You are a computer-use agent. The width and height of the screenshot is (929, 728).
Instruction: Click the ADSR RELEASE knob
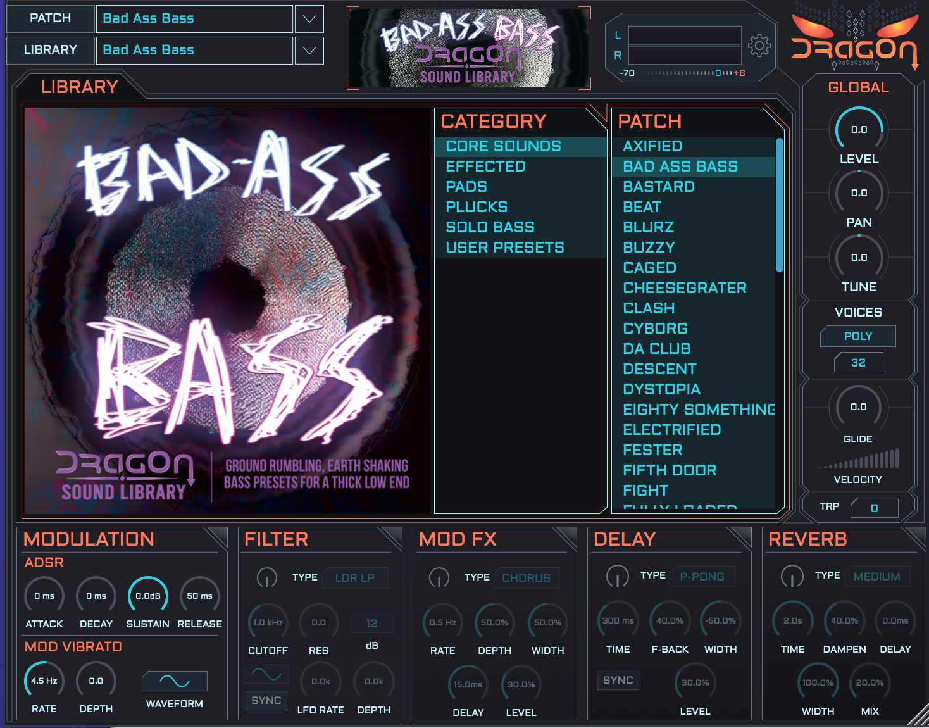200,596
